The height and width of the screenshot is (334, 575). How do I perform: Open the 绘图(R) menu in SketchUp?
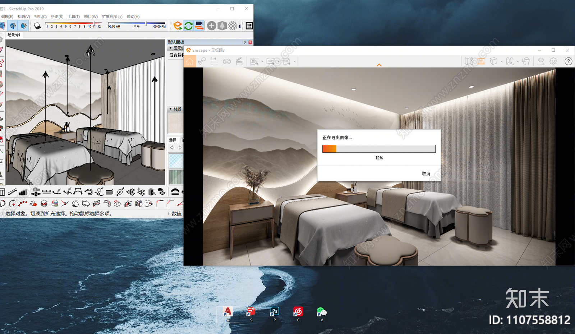57,17
